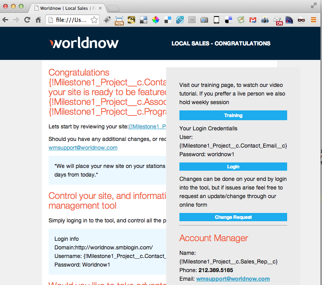The width and height of the screenshot is (322, 285).
Task: Toggle the extension showing ON badge
Action: click(278, 21)
